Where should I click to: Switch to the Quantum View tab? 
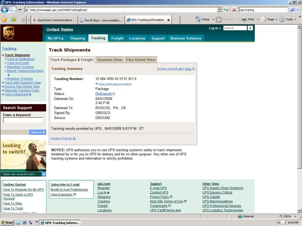109,60
